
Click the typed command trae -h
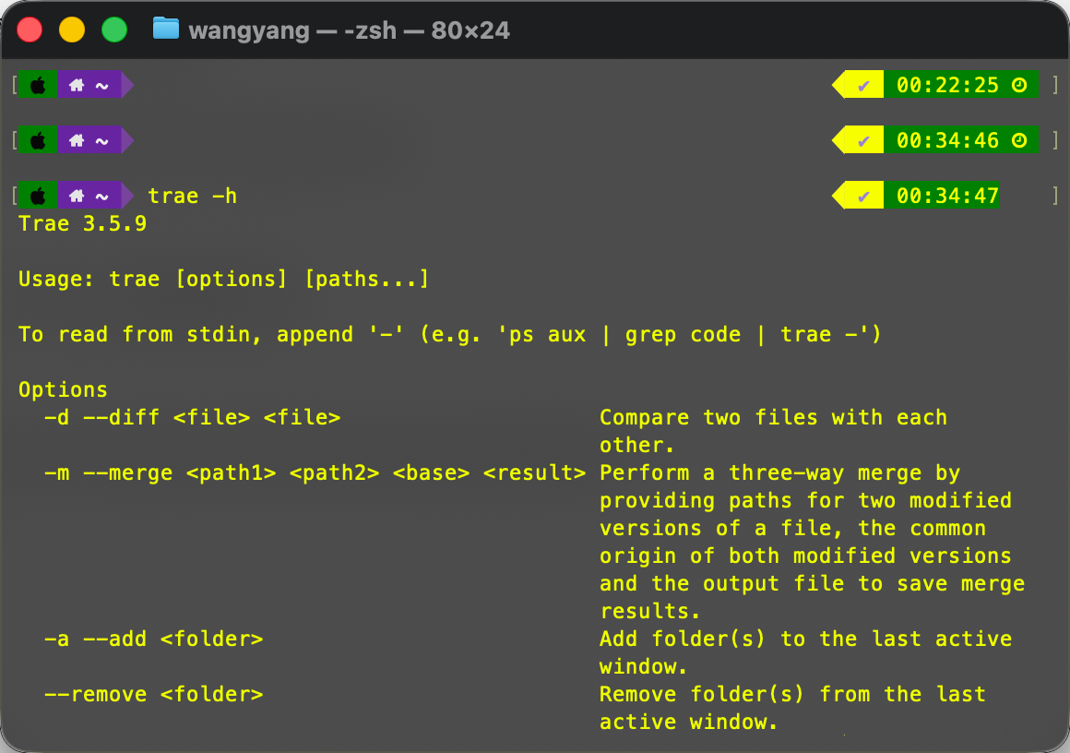tap(192, 197)
